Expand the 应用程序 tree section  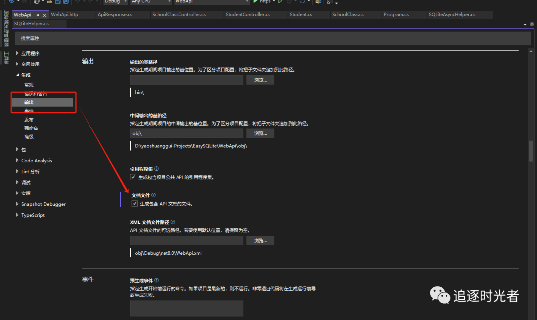(x=17, y=53)
